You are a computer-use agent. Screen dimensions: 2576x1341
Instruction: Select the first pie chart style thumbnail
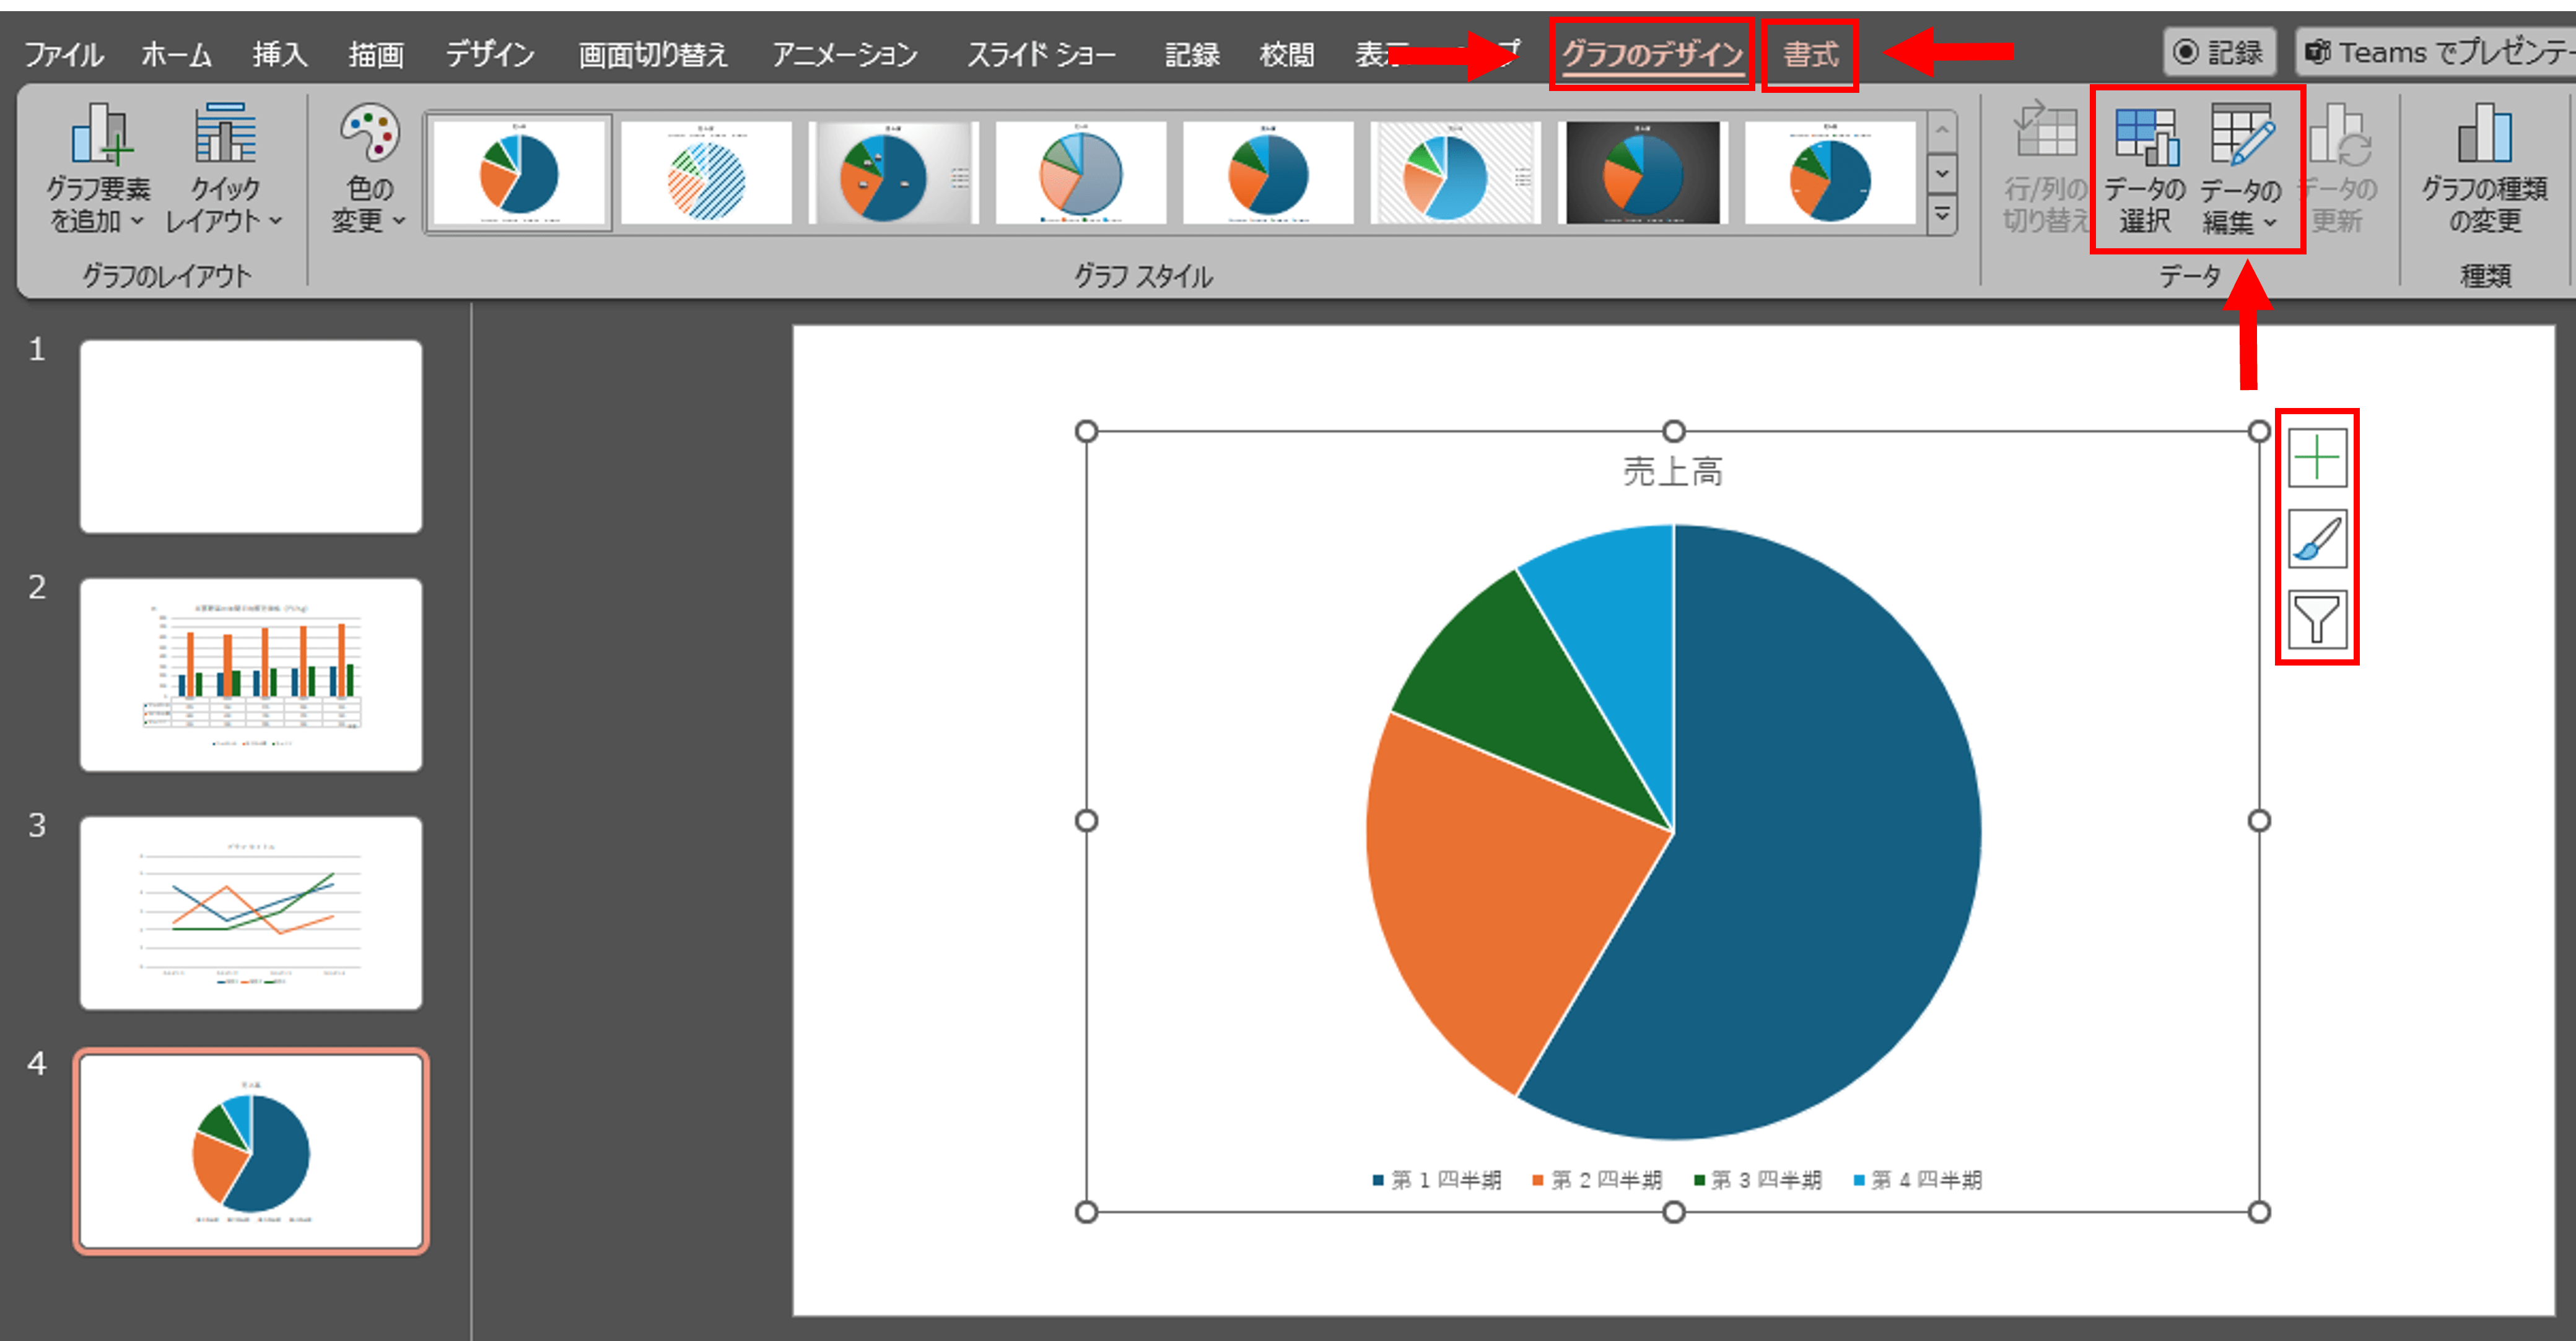518,173
